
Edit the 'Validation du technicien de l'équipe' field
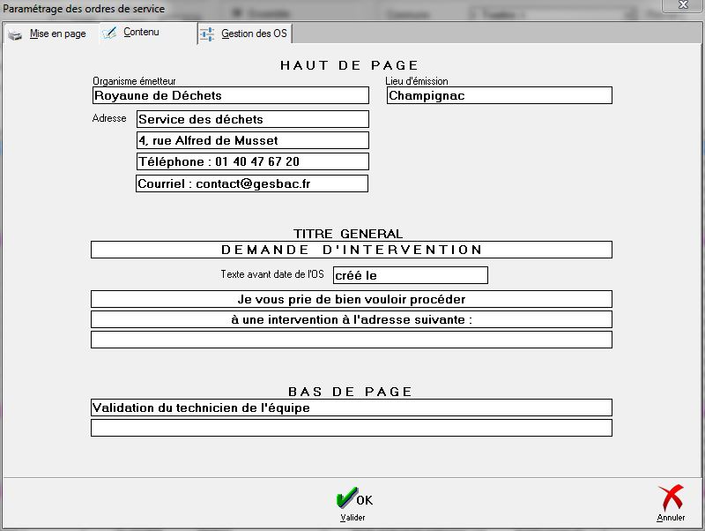(x=351, y=408)
